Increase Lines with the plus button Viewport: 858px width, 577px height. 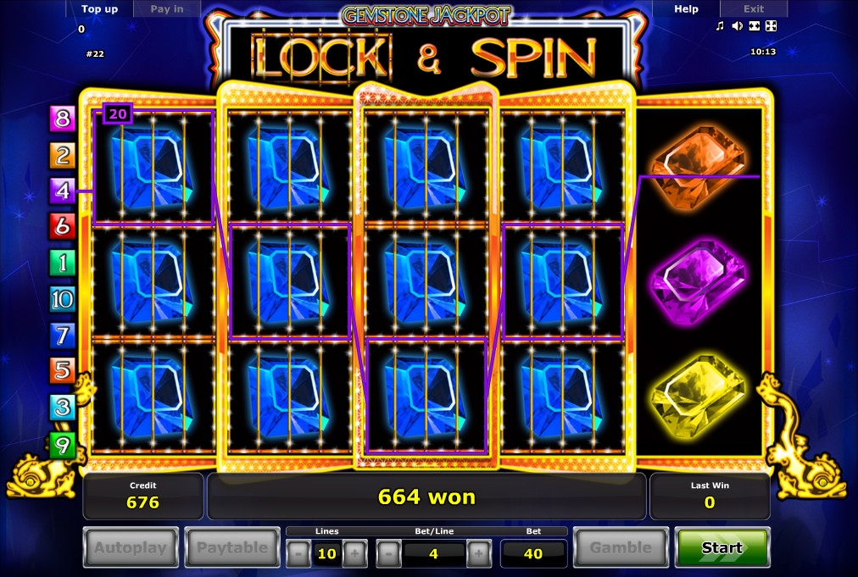click(x=354, y=553)
